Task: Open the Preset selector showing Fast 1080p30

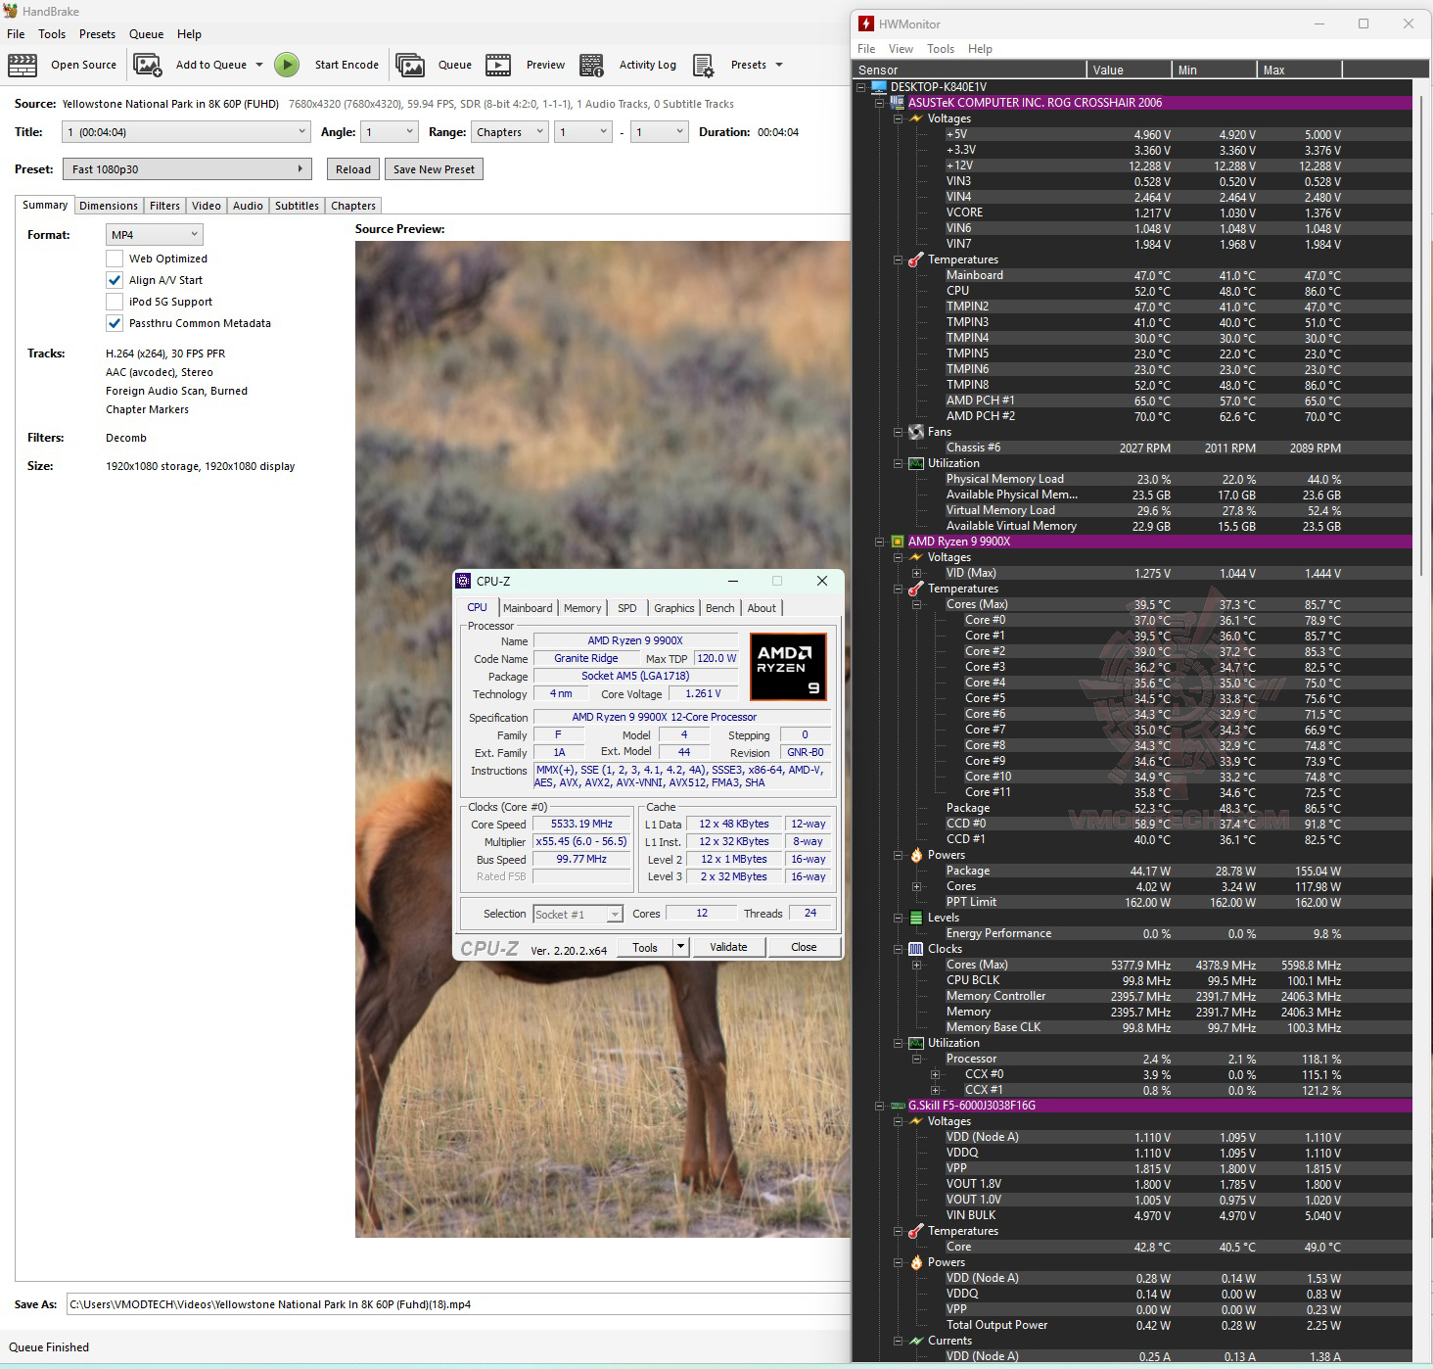Action: pos(186,169)
